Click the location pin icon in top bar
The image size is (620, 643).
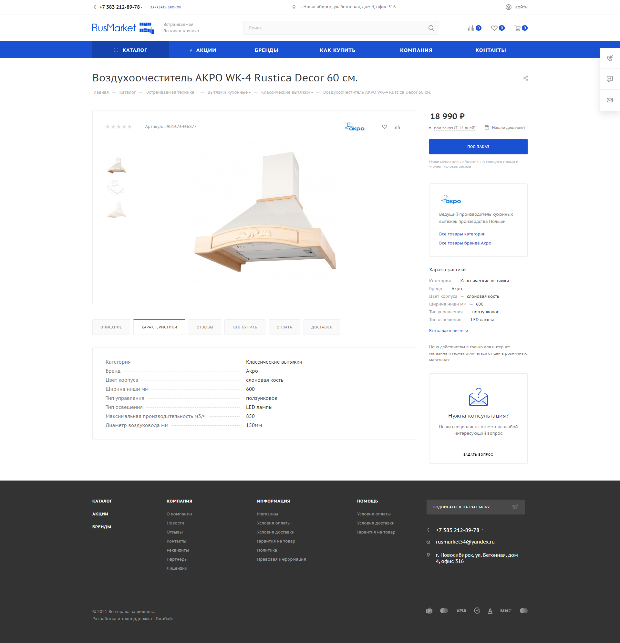coord(294,7)
